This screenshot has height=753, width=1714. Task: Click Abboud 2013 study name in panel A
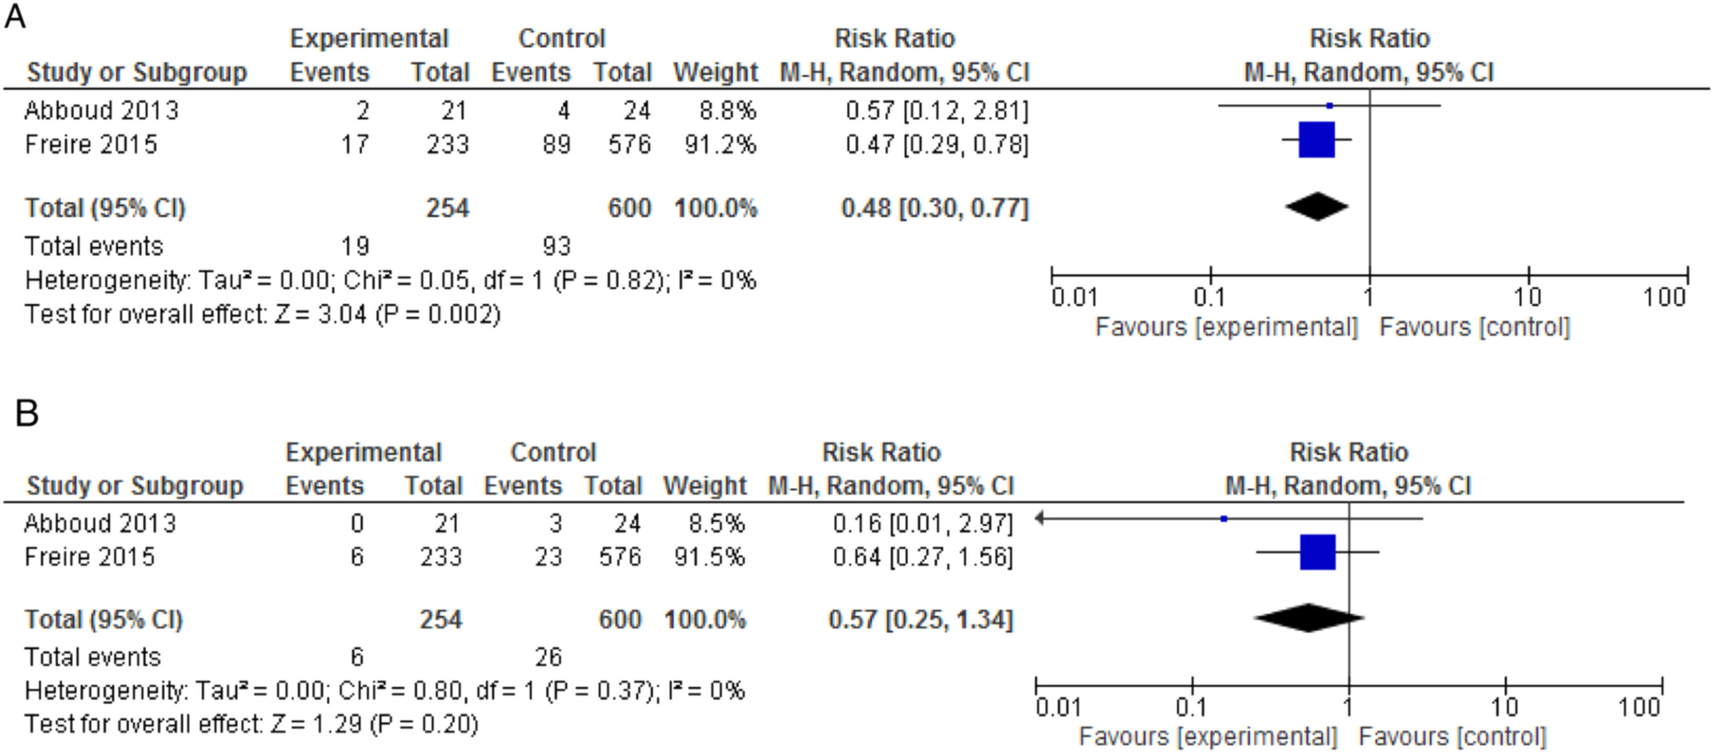[x=102, y=111]
